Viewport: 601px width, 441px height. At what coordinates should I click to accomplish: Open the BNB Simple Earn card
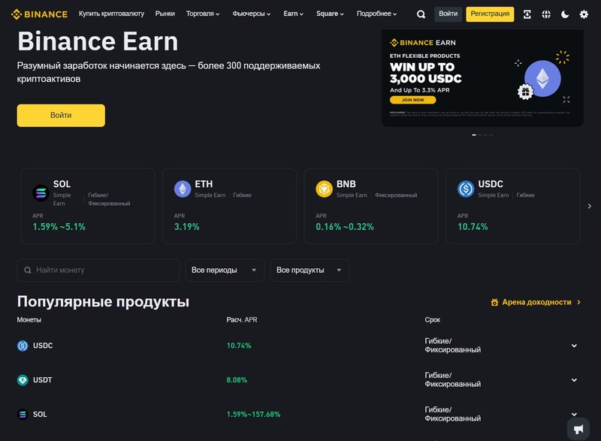(371, 206)
